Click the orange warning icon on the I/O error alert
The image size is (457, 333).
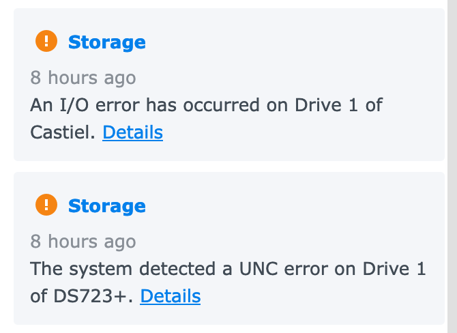pos(46,42)
